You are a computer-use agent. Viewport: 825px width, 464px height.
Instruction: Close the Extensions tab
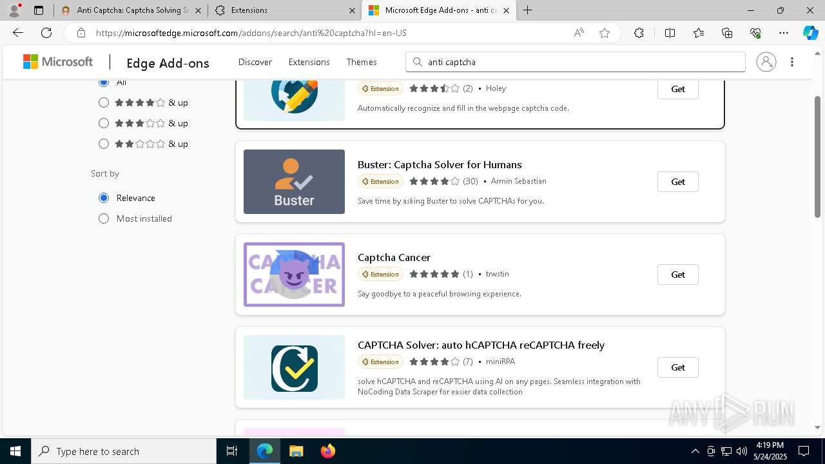pyautogui.click(x=352, y=10)
